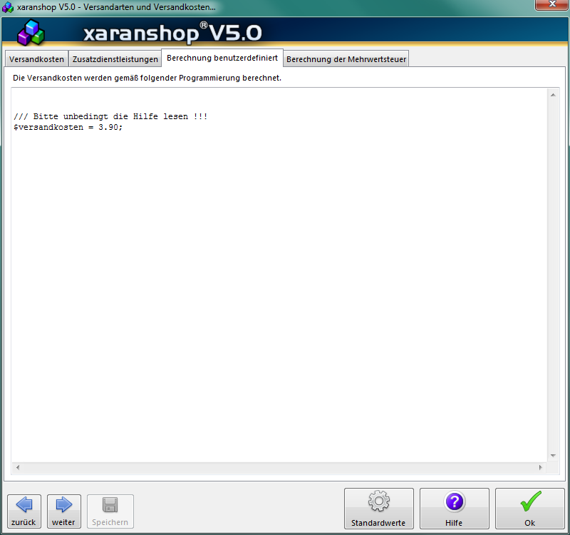Select the Berechnung benutzerdefiniert tab
The width and height of the screenshot is (570, 535).
[x=222, y=58]
